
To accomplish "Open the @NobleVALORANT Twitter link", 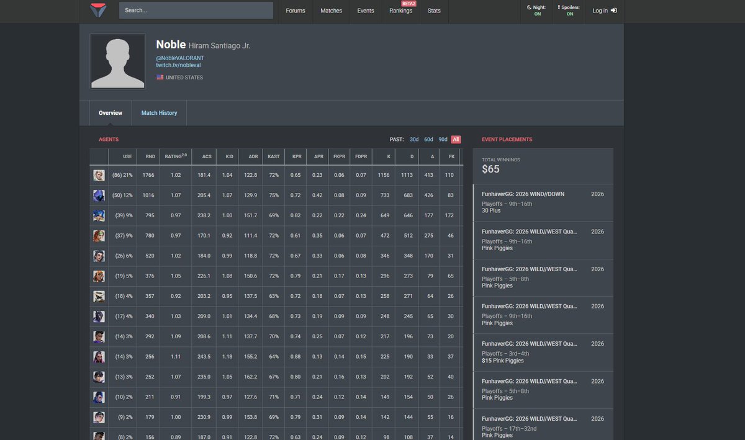I will coord(180,58).
